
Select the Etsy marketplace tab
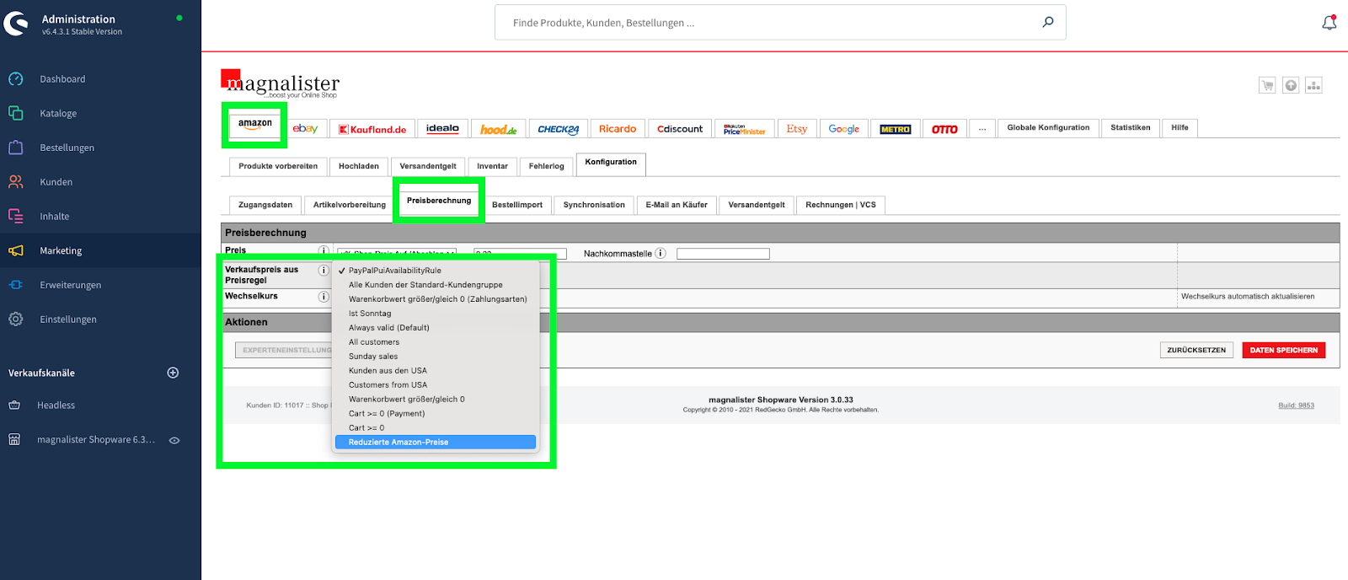pos(797,128)
